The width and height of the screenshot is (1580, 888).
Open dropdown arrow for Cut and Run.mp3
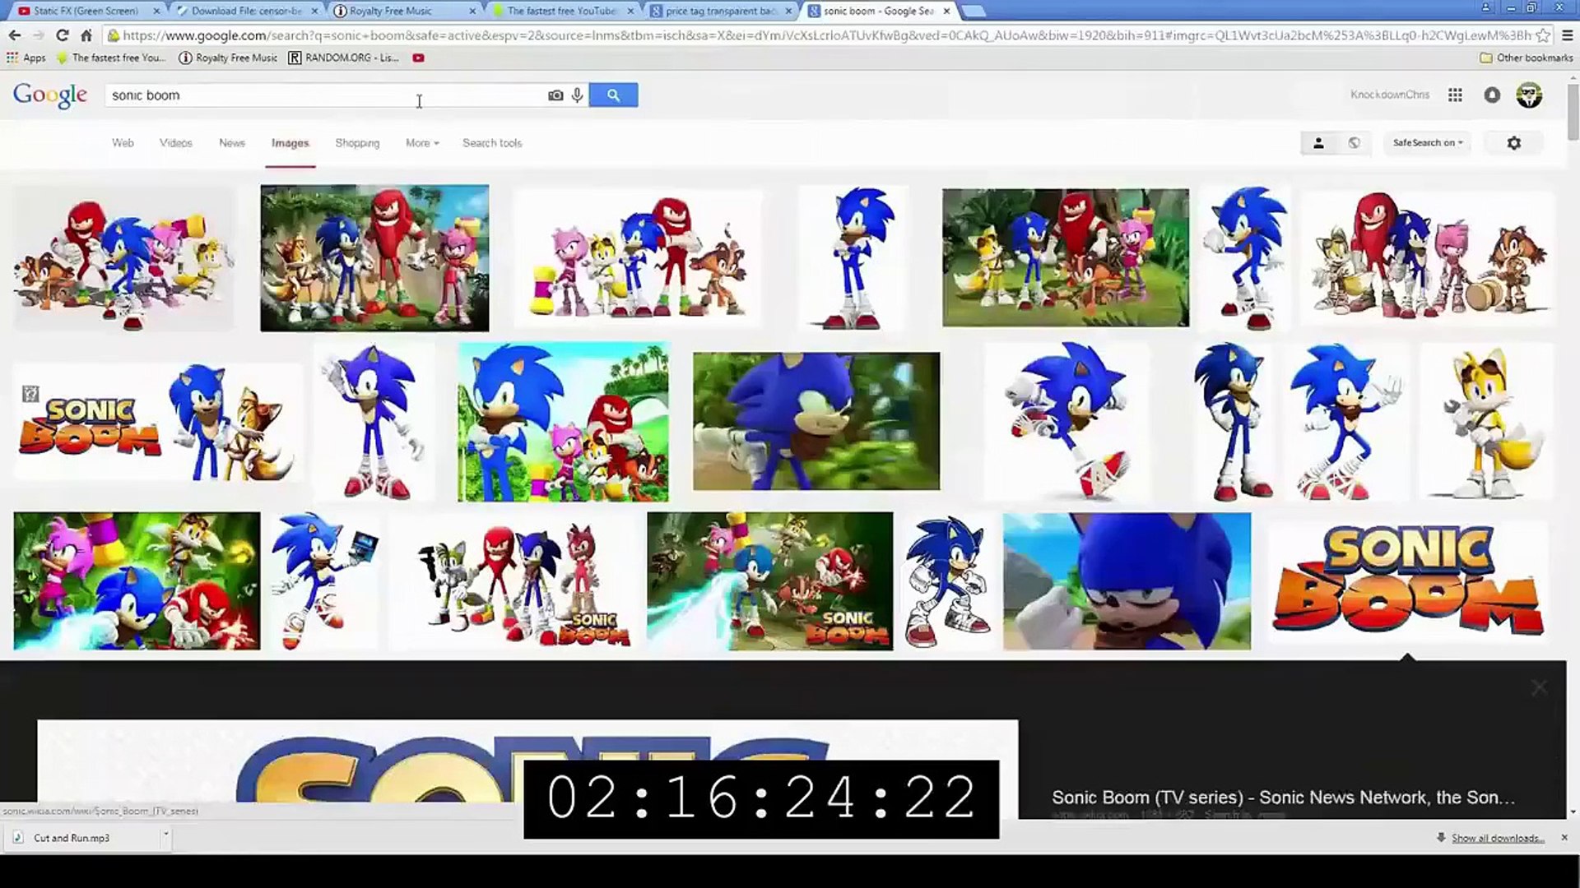165,834
